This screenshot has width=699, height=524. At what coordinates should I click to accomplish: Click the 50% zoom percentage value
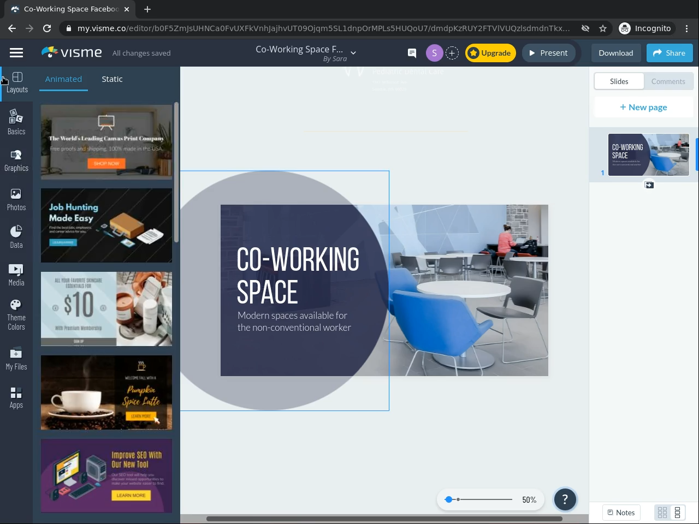(x=529, y=499)
